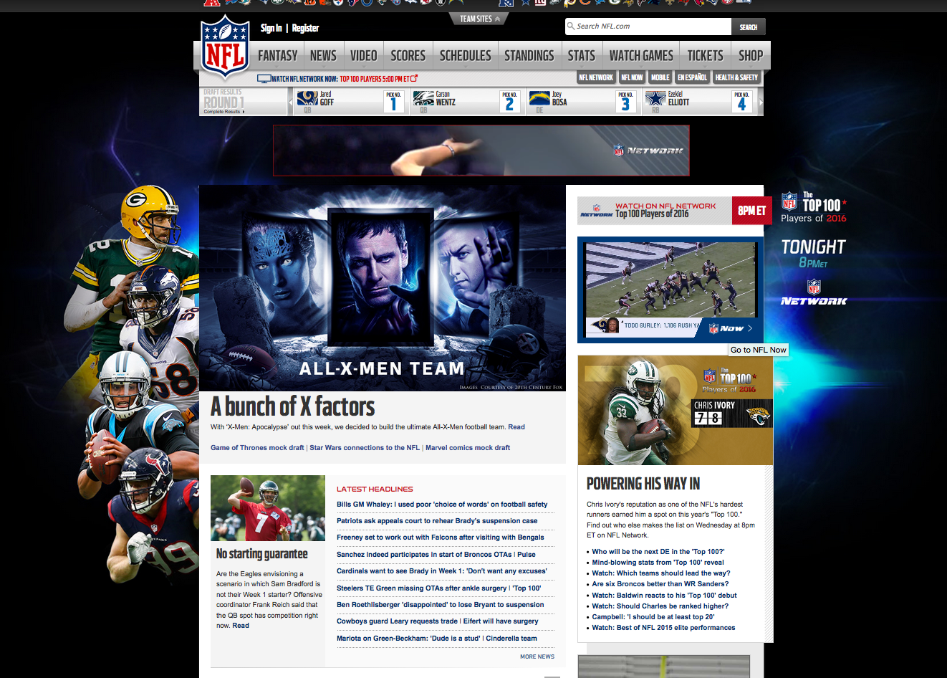Click the Chargers logo next to Joey Bosa
Viewport: 947px width, 678px height.
coord(539,98)
